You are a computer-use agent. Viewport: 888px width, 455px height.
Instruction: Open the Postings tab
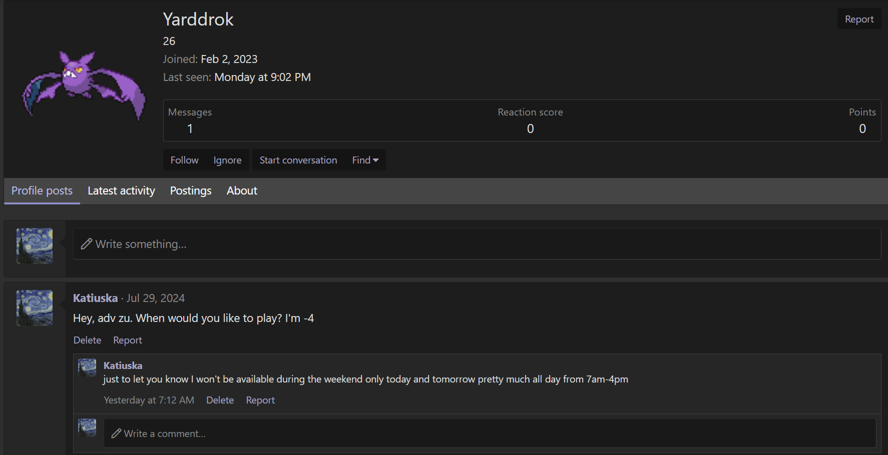(x=191, y=190)
